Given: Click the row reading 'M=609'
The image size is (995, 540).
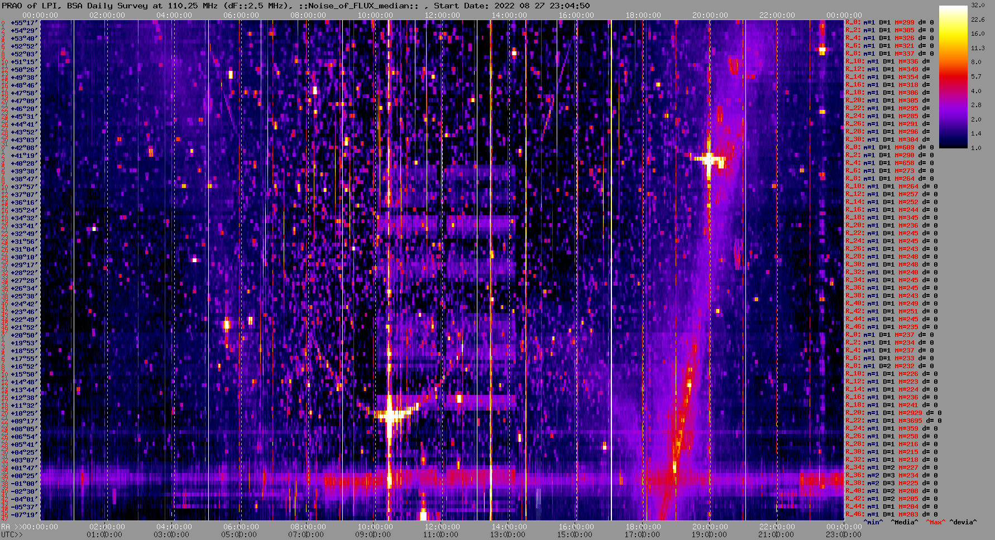Looking at the screenshot, I should click(x=889, y=147).
